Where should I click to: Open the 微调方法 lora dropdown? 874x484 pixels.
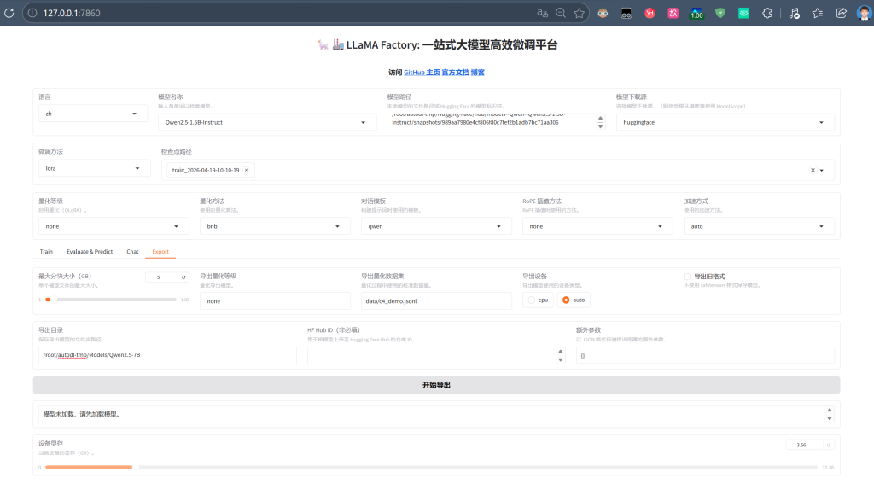click(x=94, y=168)
